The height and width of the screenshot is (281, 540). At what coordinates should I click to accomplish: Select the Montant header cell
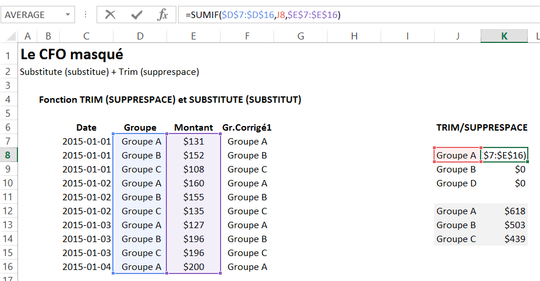[x=193, y=127]
